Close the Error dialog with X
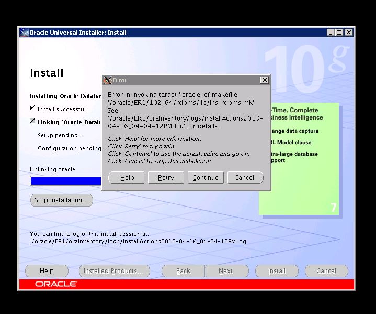The image size is (376, 314). point(265,80)
